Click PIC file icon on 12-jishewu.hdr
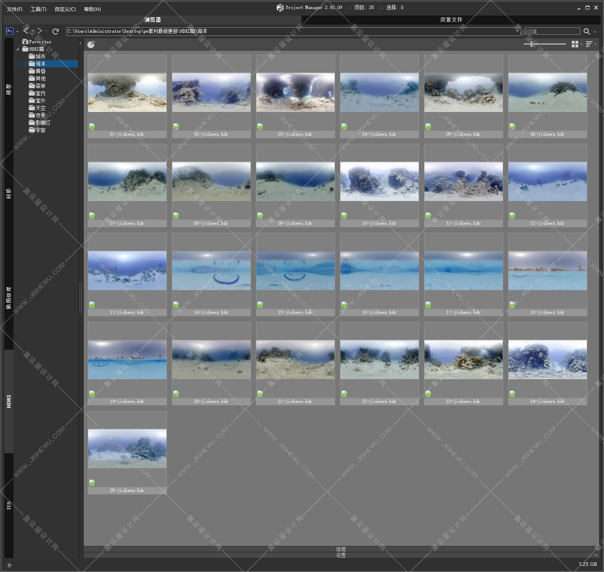 (513, 216)
